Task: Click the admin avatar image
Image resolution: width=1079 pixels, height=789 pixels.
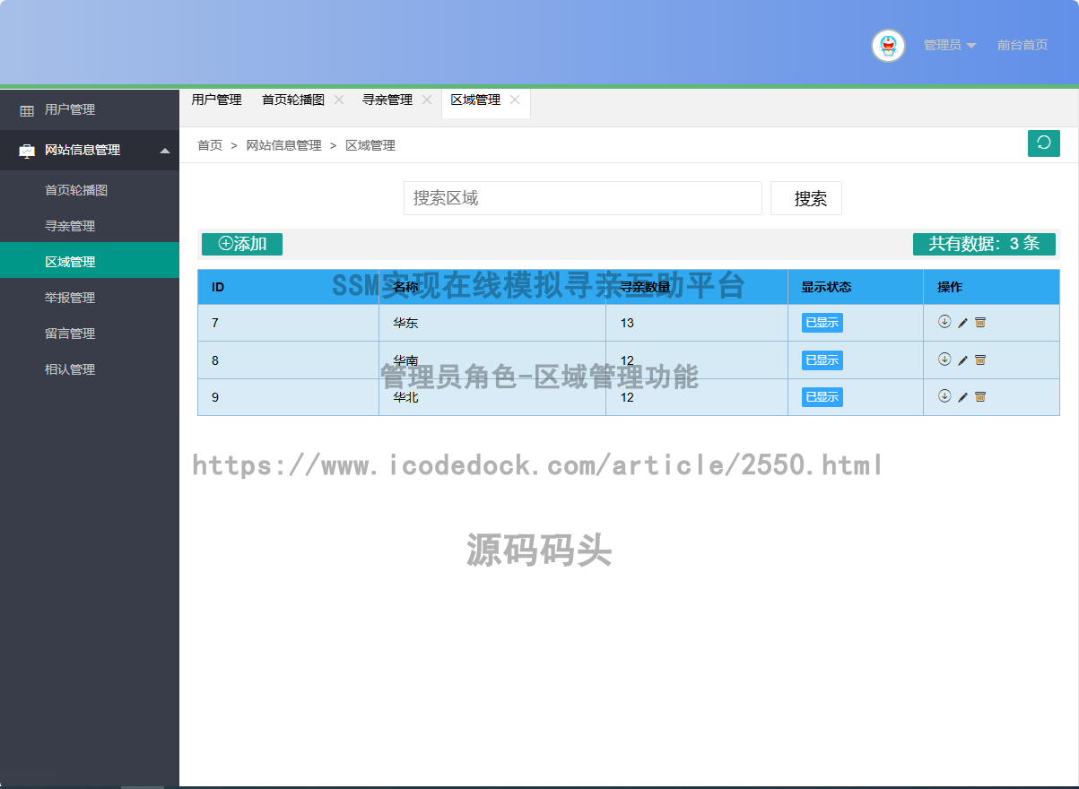Action: [x=888, y=45]
